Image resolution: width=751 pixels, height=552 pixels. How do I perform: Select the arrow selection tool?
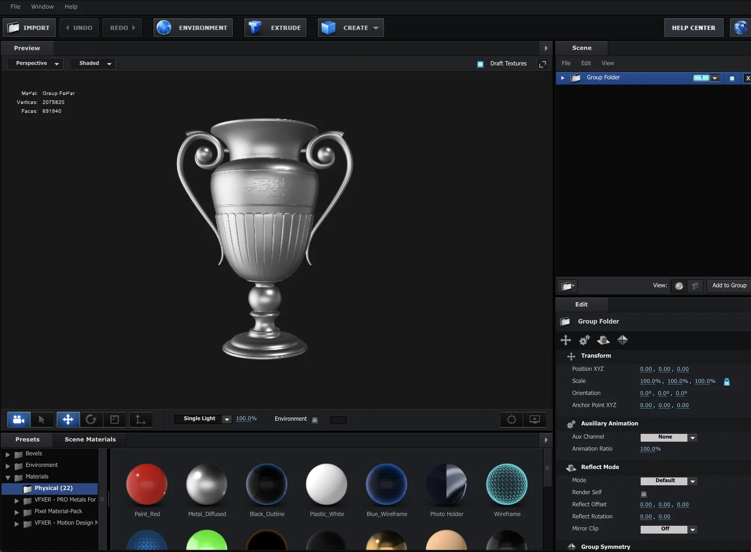coord(42,419)
